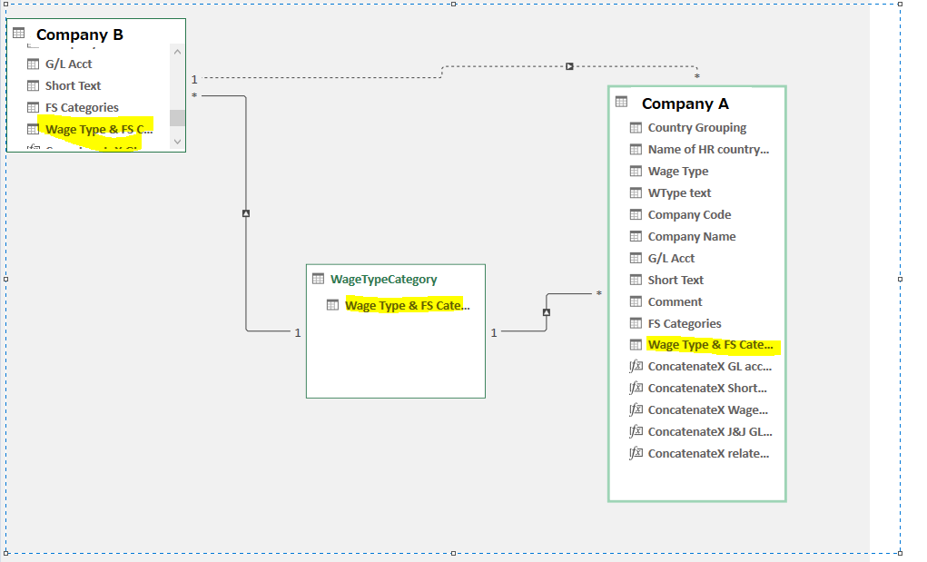Click column icon beside Short Text in Company A

click(636, 281)
